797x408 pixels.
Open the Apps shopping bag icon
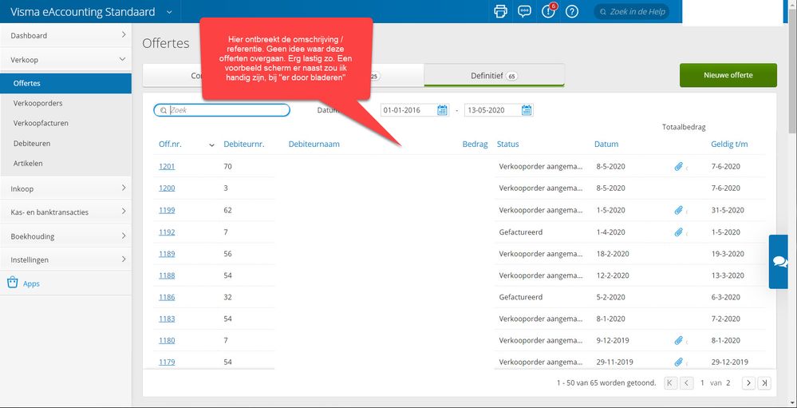pos(12,283)
